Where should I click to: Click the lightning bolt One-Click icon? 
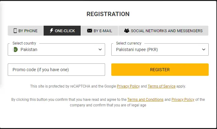coord(51,31)
